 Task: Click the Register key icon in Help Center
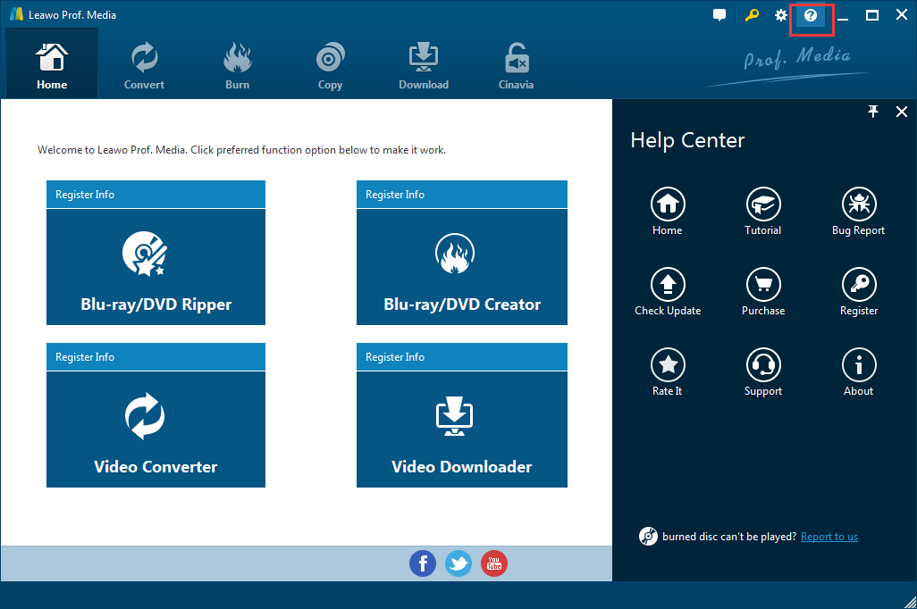(x=858, y=285)
